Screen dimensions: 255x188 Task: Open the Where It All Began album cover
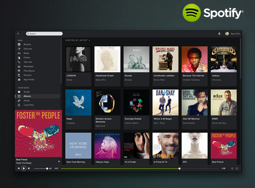165,102
